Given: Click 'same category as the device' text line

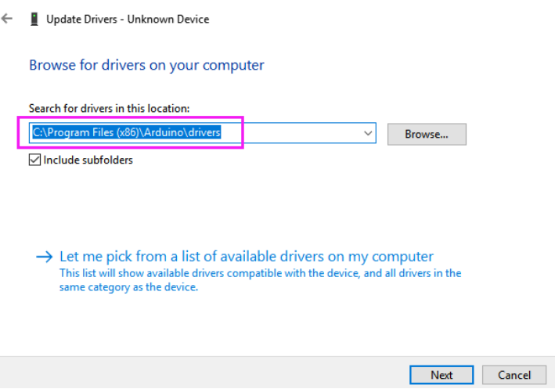Looking at the screenshot, I should click(x=128, y=287).
